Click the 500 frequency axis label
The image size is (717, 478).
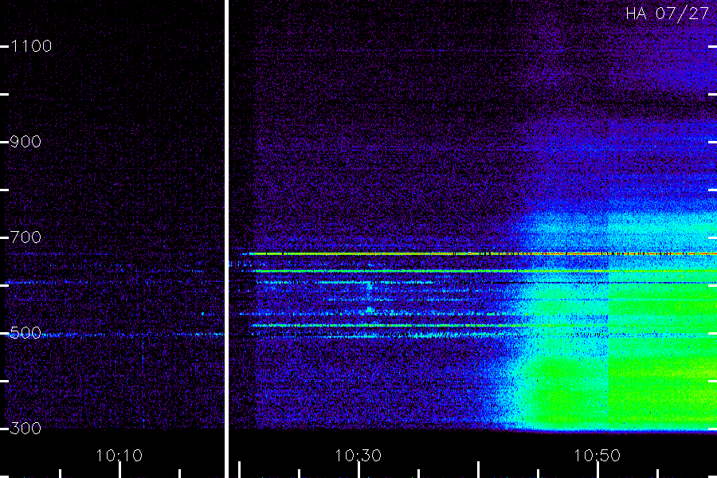point(25,333)
